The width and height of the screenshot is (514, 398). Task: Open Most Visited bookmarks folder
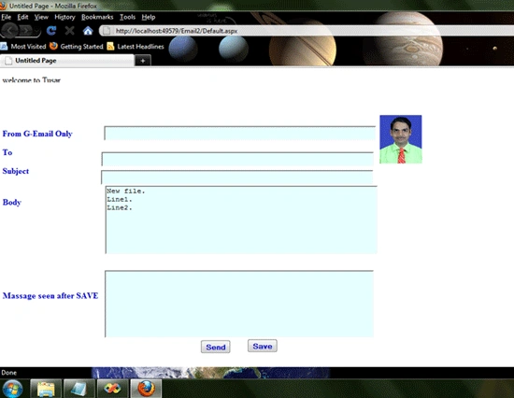[28, 46]
